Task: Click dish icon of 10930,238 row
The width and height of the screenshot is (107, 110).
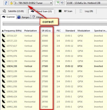Action: tap(4, 91)
